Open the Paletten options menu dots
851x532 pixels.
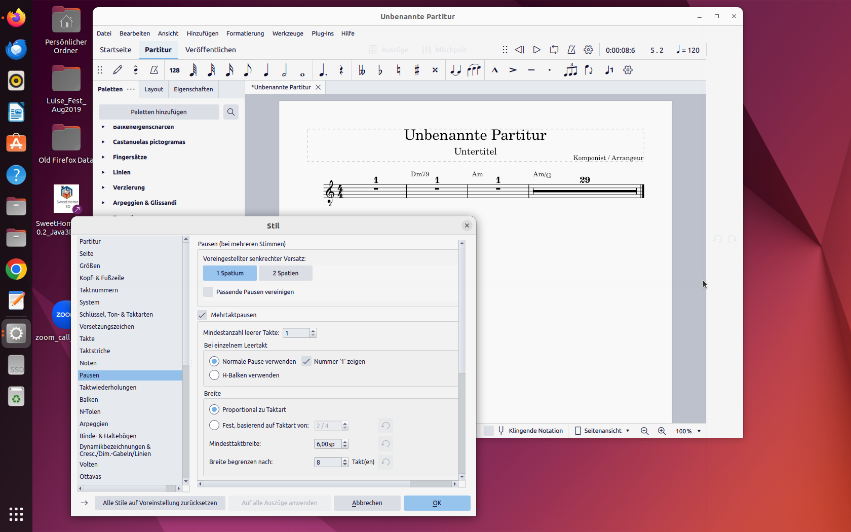click(x=131, y=89)
